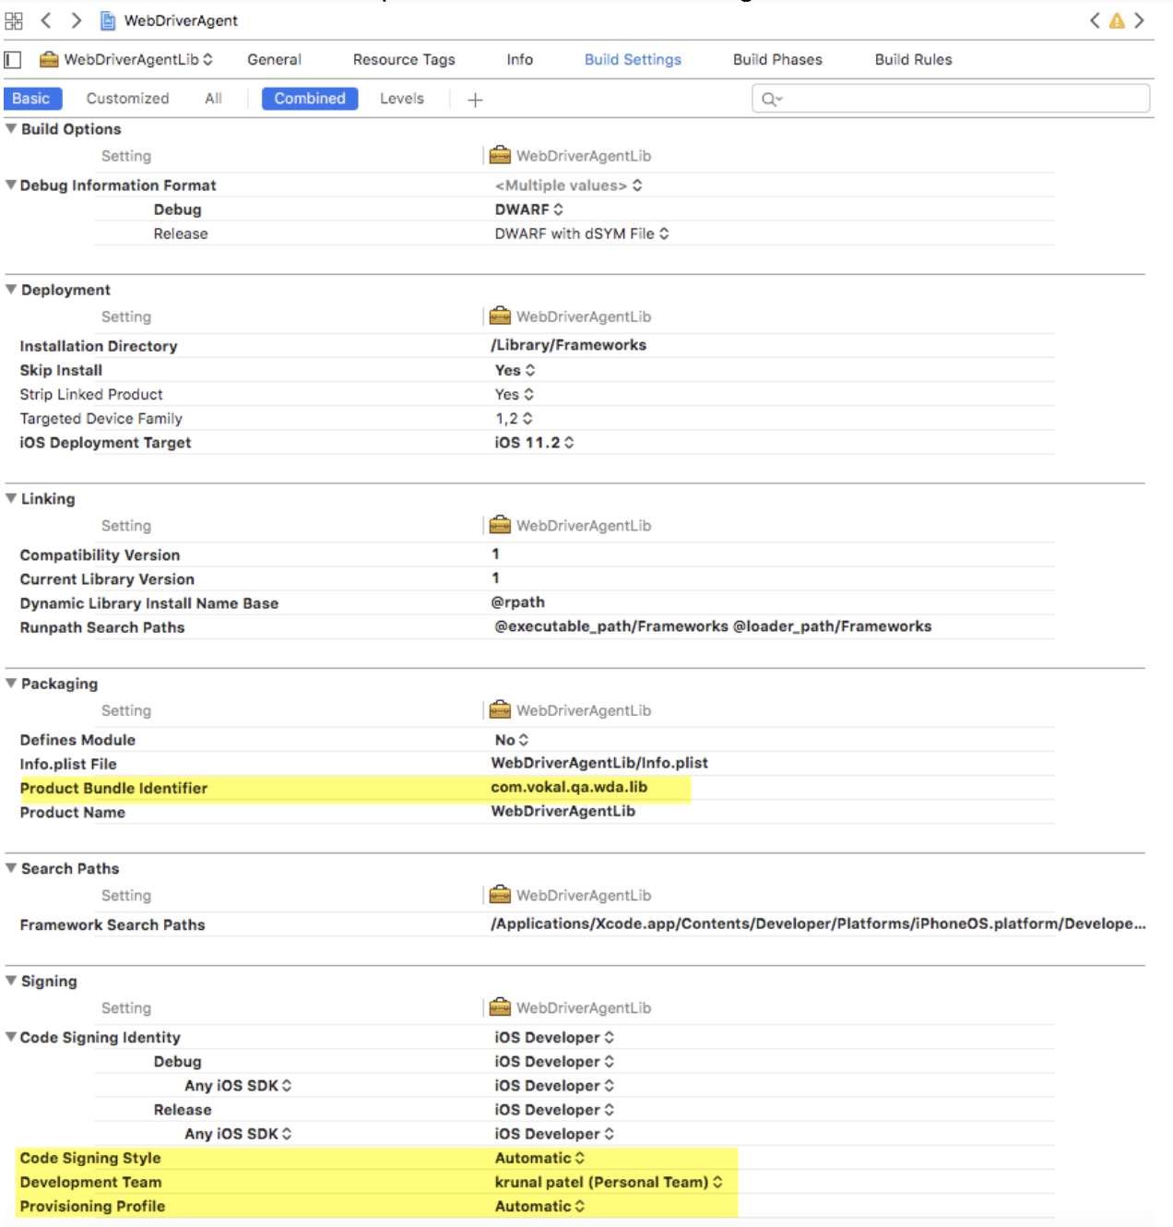Show All build settings
1173x1227 pixels.
pyautogui.click(x=213, y=99)
